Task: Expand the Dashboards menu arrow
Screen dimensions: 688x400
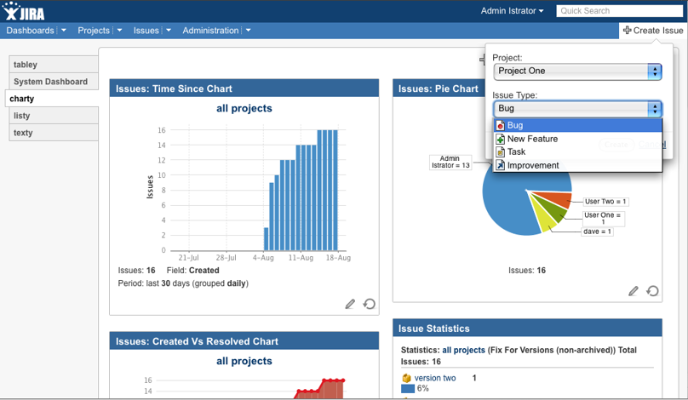Action: (x=64, y=31)
